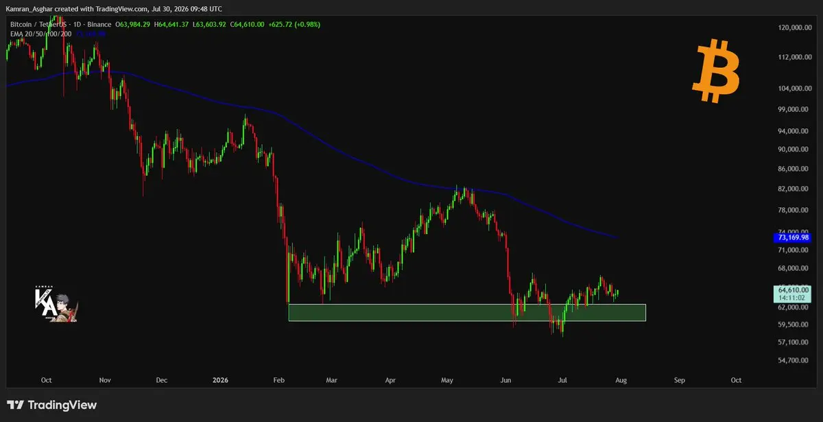Click the 'EMA 20/50/100/200' indicator label
823x422 pixels.
point(40,33)
